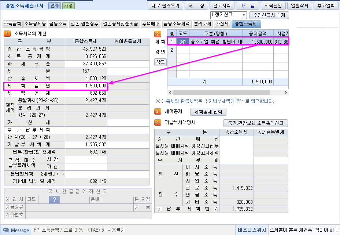Click the 분납할세액 2개월내 input field

(86, 174)
